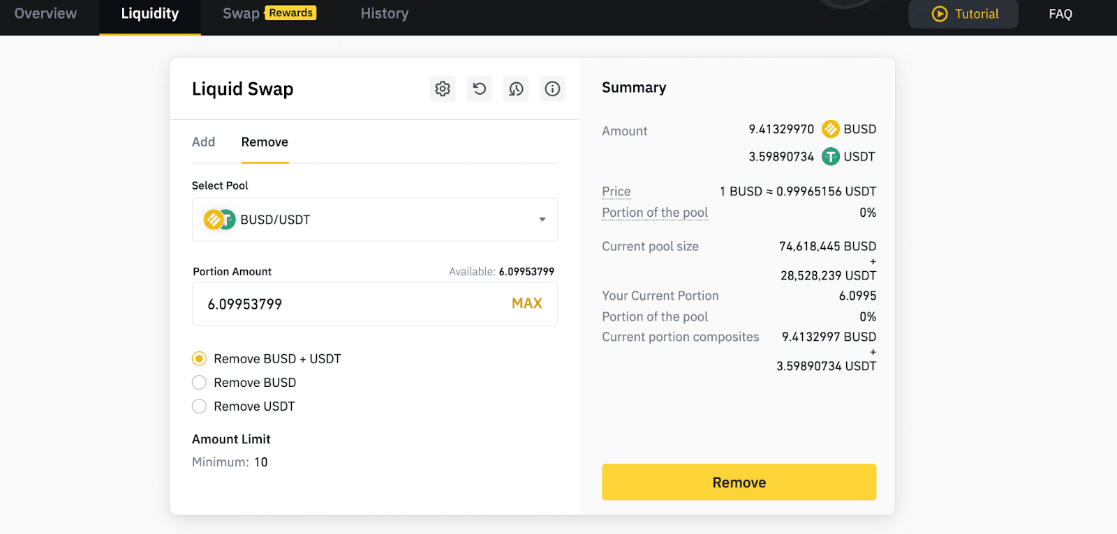This screenshot has height=534, width=1117.
Task: Click the Rewards badge next to Swap
Action: tap(290, 13)
